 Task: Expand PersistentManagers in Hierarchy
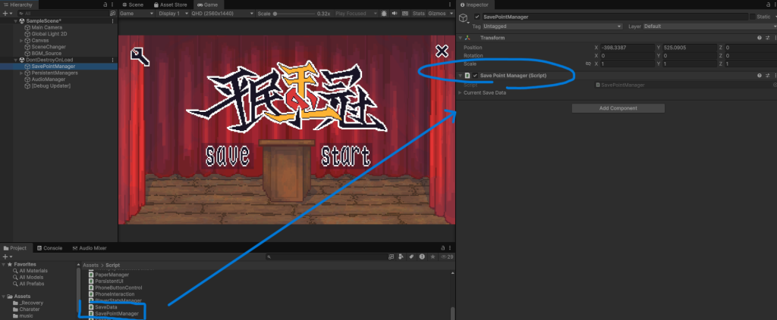tap(21, 73)
